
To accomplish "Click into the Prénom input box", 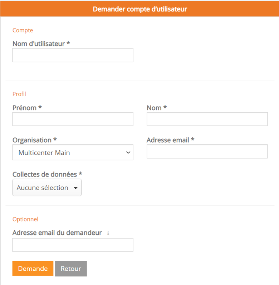I will point(73,119).
